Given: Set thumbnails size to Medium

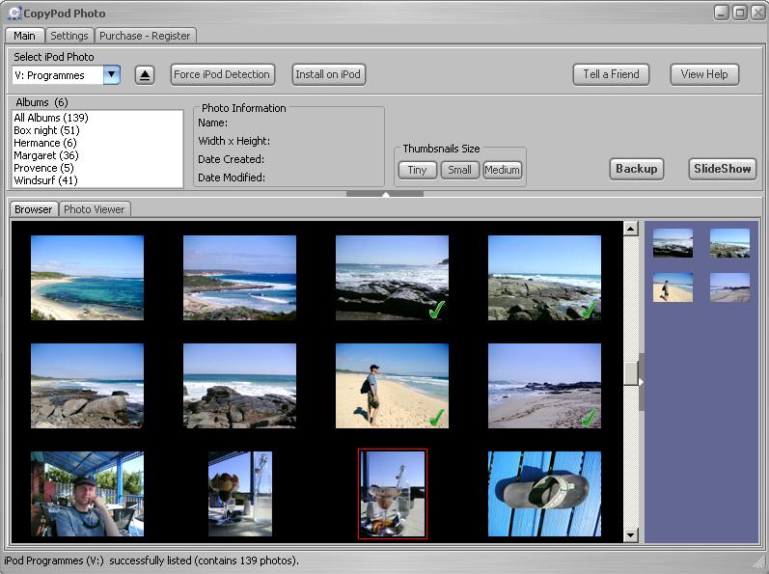Looking at the screenshot, I should coord(502,170).
